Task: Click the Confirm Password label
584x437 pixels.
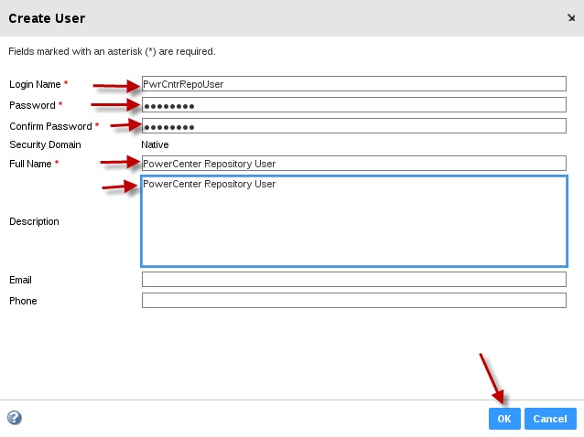Action: 50,126
